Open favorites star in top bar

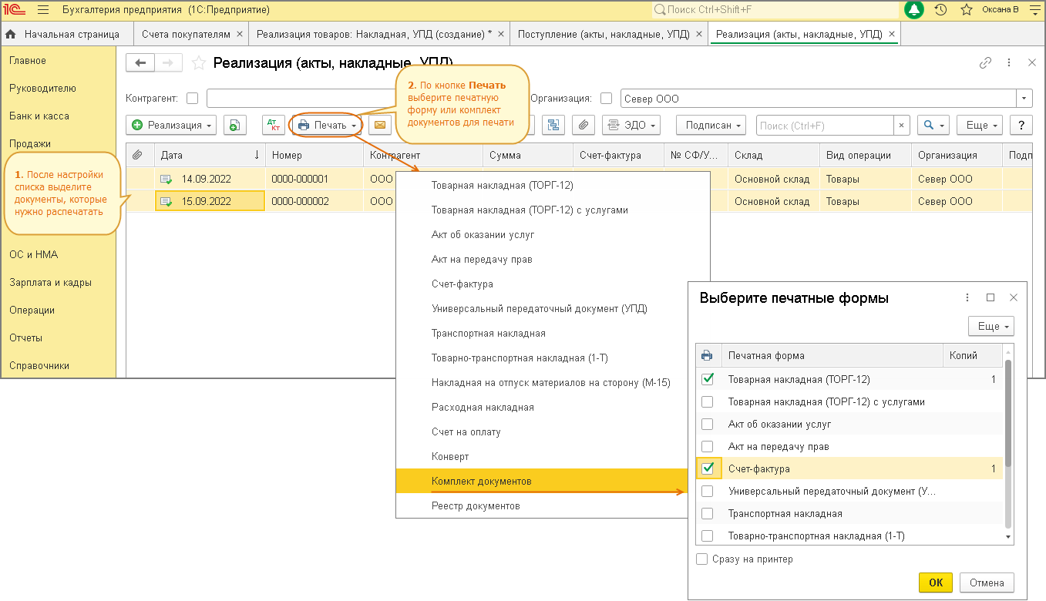click(967, 10)
